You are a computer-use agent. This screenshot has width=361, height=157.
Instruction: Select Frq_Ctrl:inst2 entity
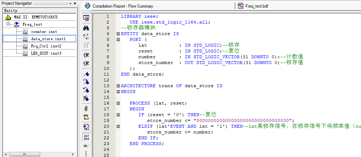[x=46, y=46]
